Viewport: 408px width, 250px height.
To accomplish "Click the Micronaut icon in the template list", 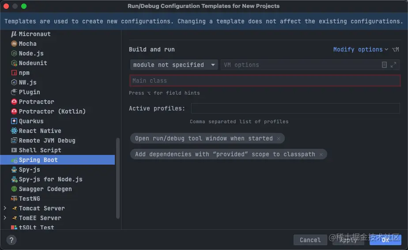I will click(x=14, y=34).
